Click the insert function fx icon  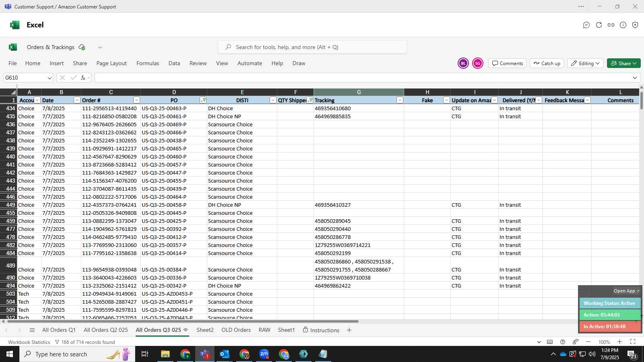[x=83, y=78]
